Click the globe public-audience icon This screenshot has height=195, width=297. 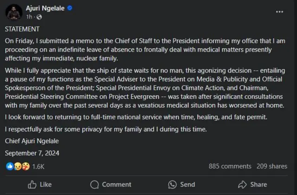pyautogui.click(x=39, y=17)
